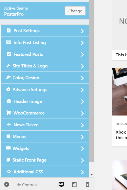Switch to desktop preview mode
127x190 pixels.
[61, 184]
